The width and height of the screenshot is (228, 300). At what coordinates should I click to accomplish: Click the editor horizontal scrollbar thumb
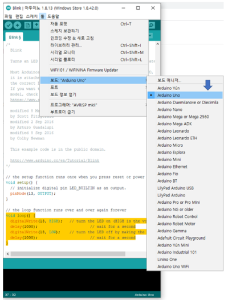pyautogui.click(x=68, y=254)
